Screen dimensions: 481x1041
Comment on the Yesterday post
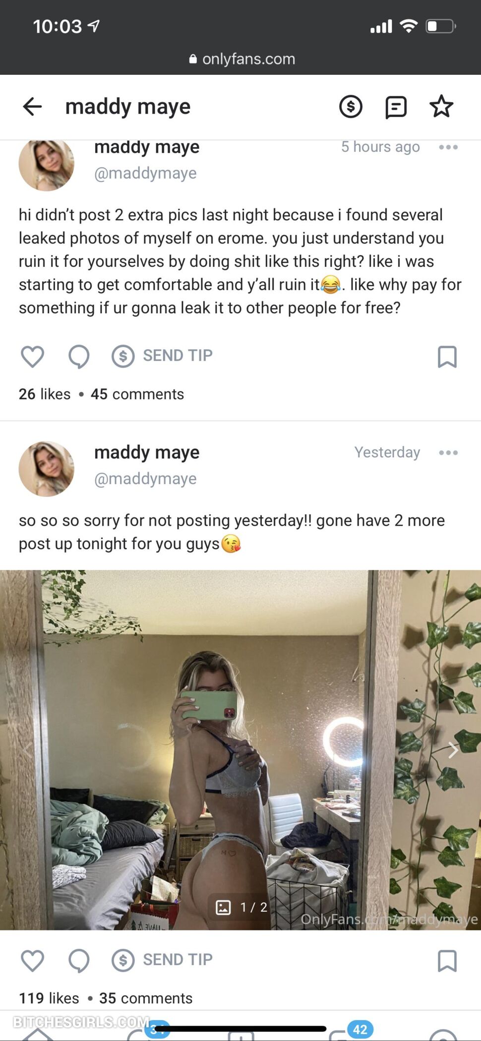point(79,961)
